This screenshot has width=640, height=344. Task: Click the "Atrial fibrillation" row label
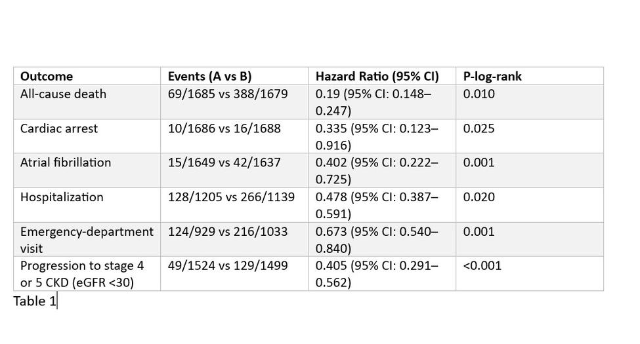(66, 162)
